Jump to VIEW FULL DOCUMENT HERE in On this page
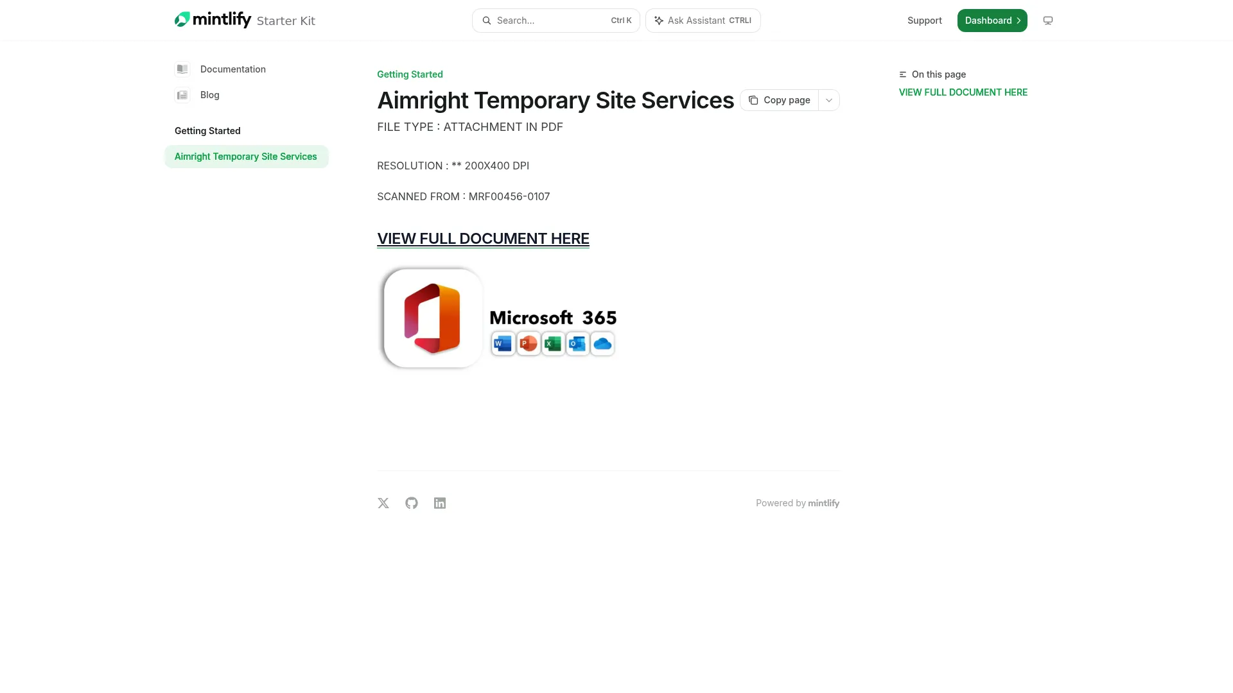 click(x=963, y=92)
